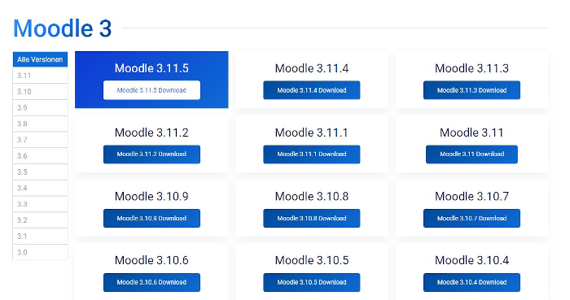Click the Moodle 3.10.6 card title
Image resolution: width=570 pixels, height=300 pixels.
pos(151,260)
